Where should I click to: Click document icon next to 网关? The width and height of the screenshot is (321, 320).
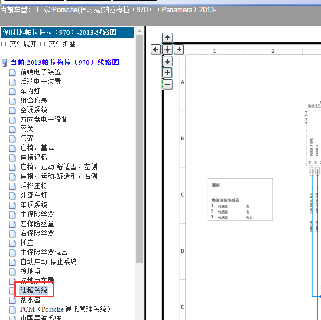click(13, 129)
